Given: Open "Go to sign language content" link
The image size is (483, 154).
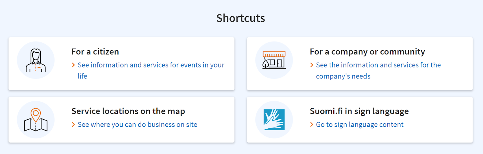Looking at the screenshot, I should 360,125.
